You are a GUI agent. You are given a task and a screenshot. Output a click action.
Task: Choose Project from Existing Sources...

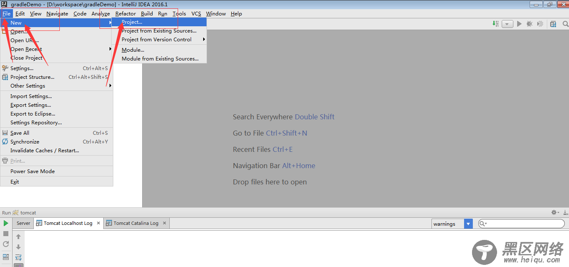[x=159, y=31]
